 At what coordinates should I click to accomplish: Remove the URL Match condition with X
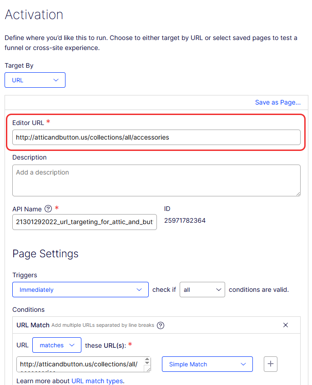286,325
